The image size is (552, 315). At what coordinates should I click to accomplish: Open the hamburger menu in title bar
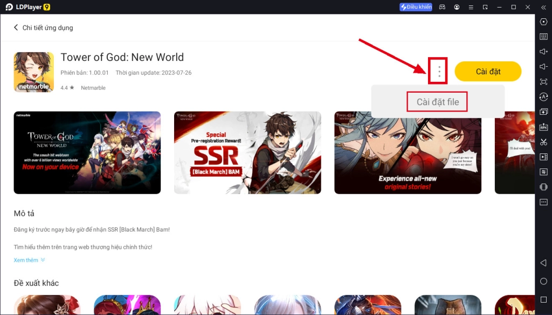(x=471, y=7)
